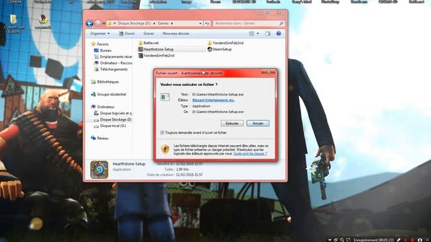Click the blue help question mark icon
The width and height of the screenshot is (431, 242).
click(x=278, y=34)
